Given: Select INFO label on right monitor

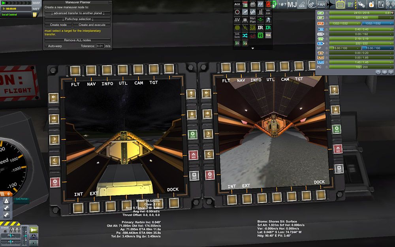Looking at the screenshot, I should coord(256,80).
